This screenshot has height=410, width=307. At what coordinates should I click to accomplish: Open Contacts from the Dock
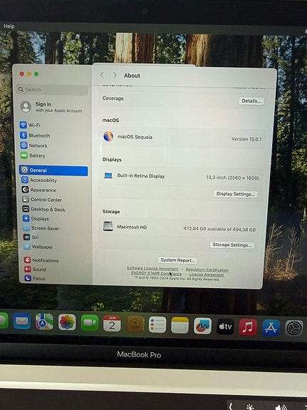tap(135, 324)
